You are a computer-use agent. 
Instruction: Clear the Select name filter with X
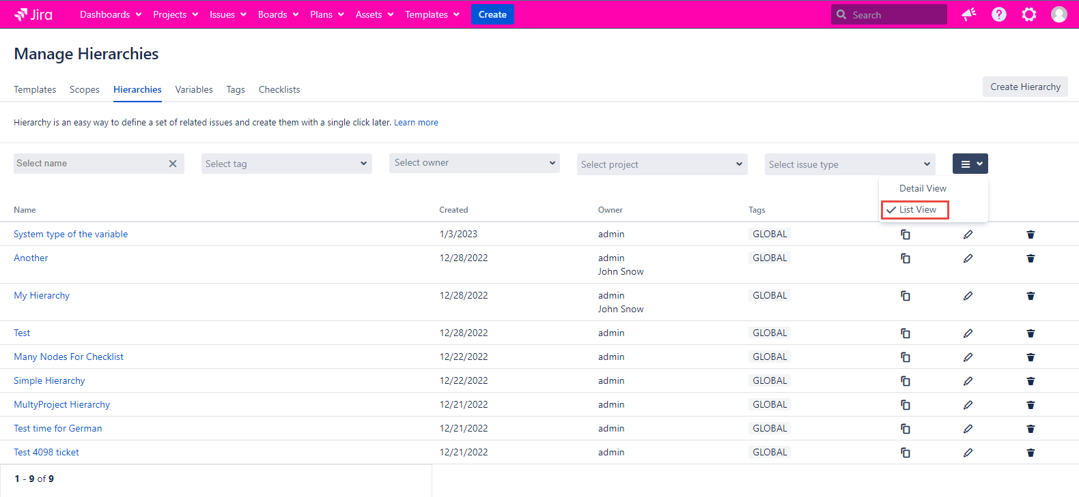click(x=173, y=164)
